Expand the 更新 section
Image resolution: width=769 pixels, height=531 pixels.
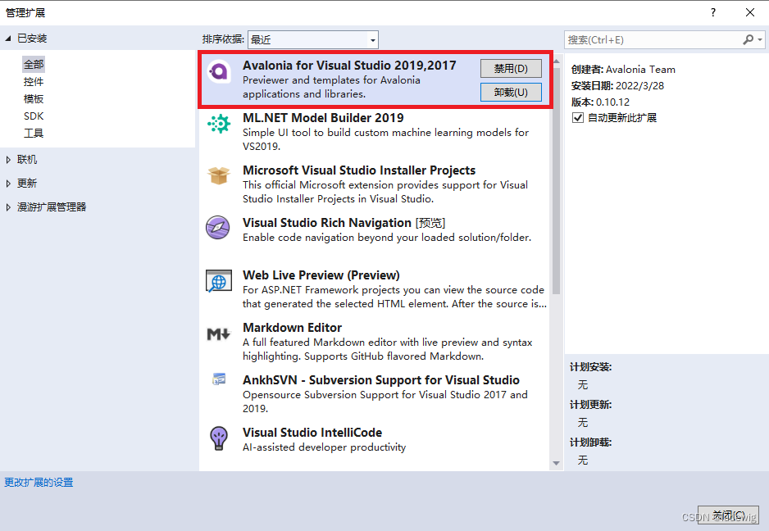8,184
